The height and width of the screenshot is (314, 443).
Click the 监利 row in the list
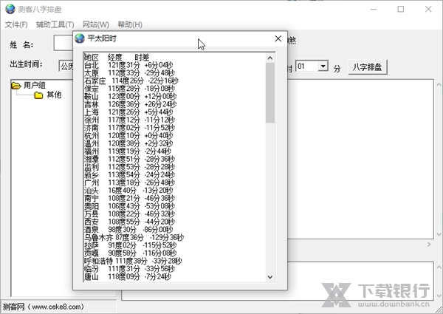[x=129, y=167]
